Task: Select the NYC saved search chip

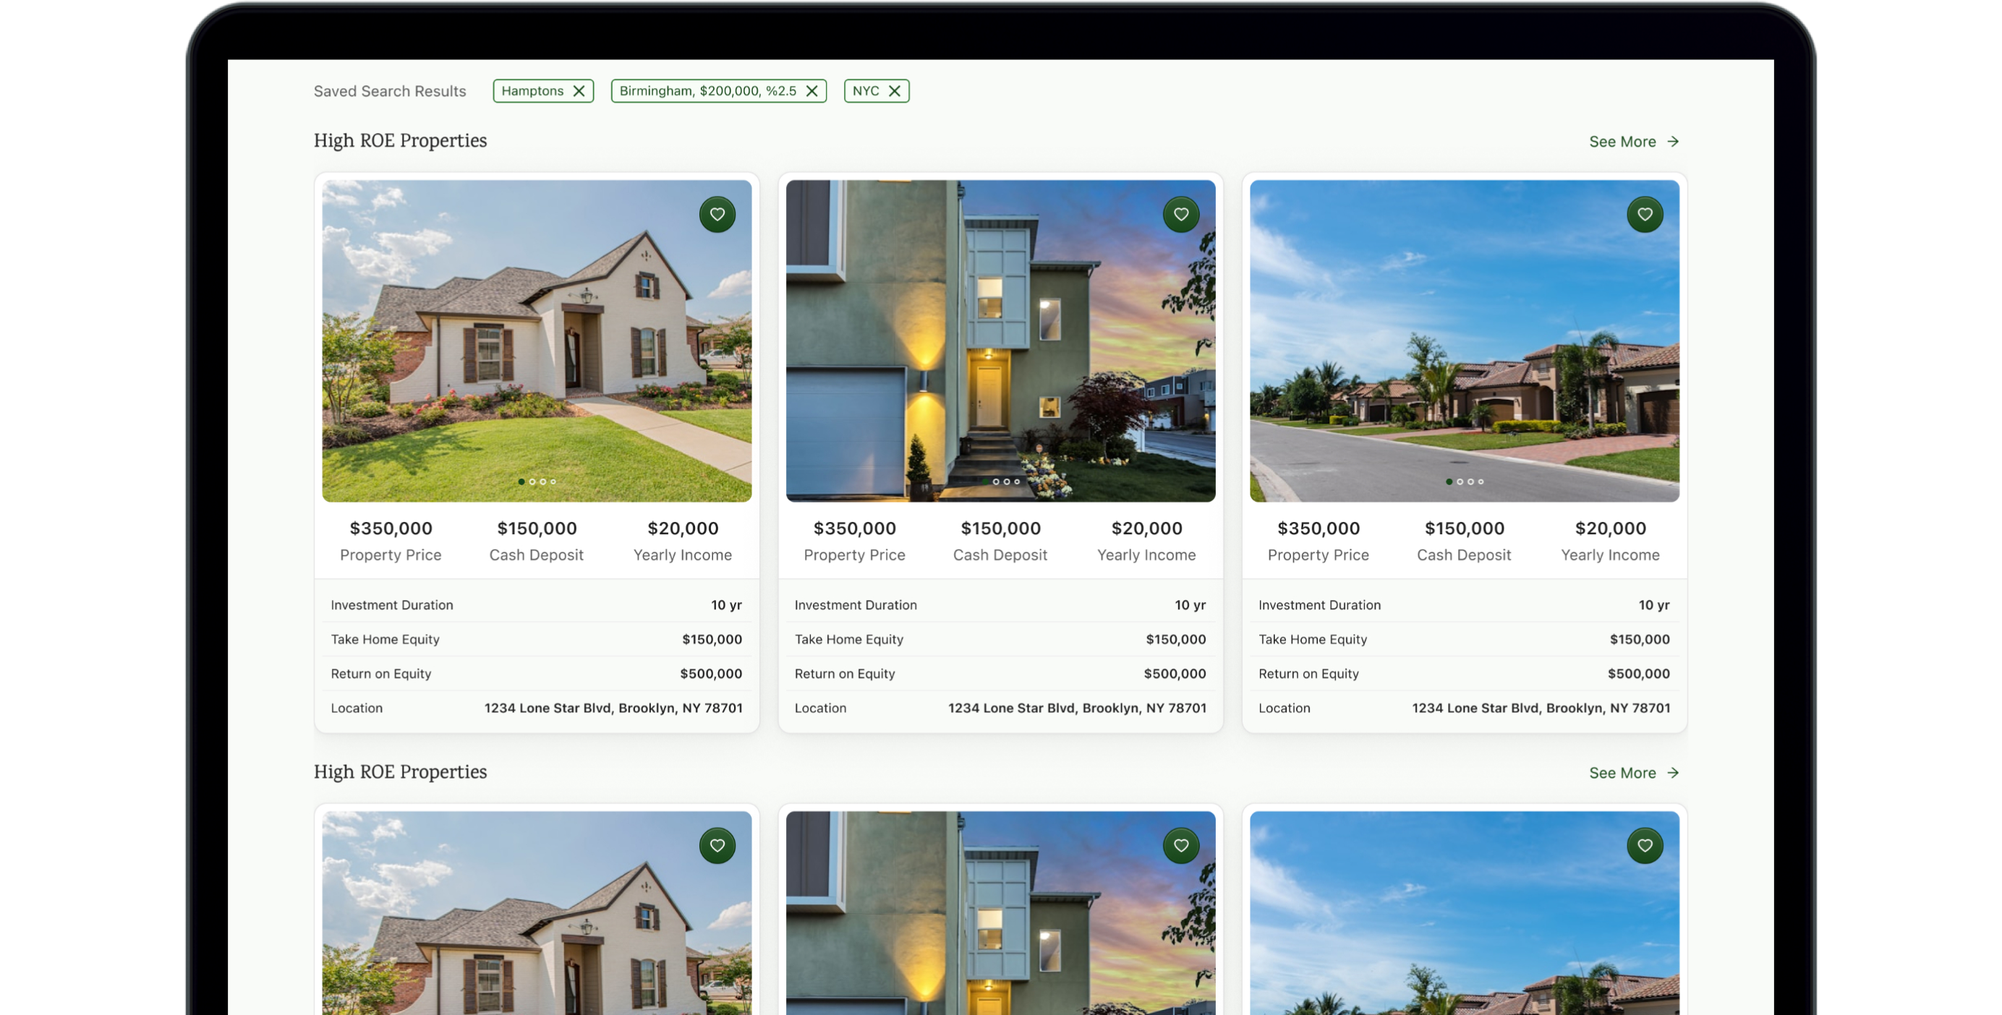Action: [x=865, y=91]
